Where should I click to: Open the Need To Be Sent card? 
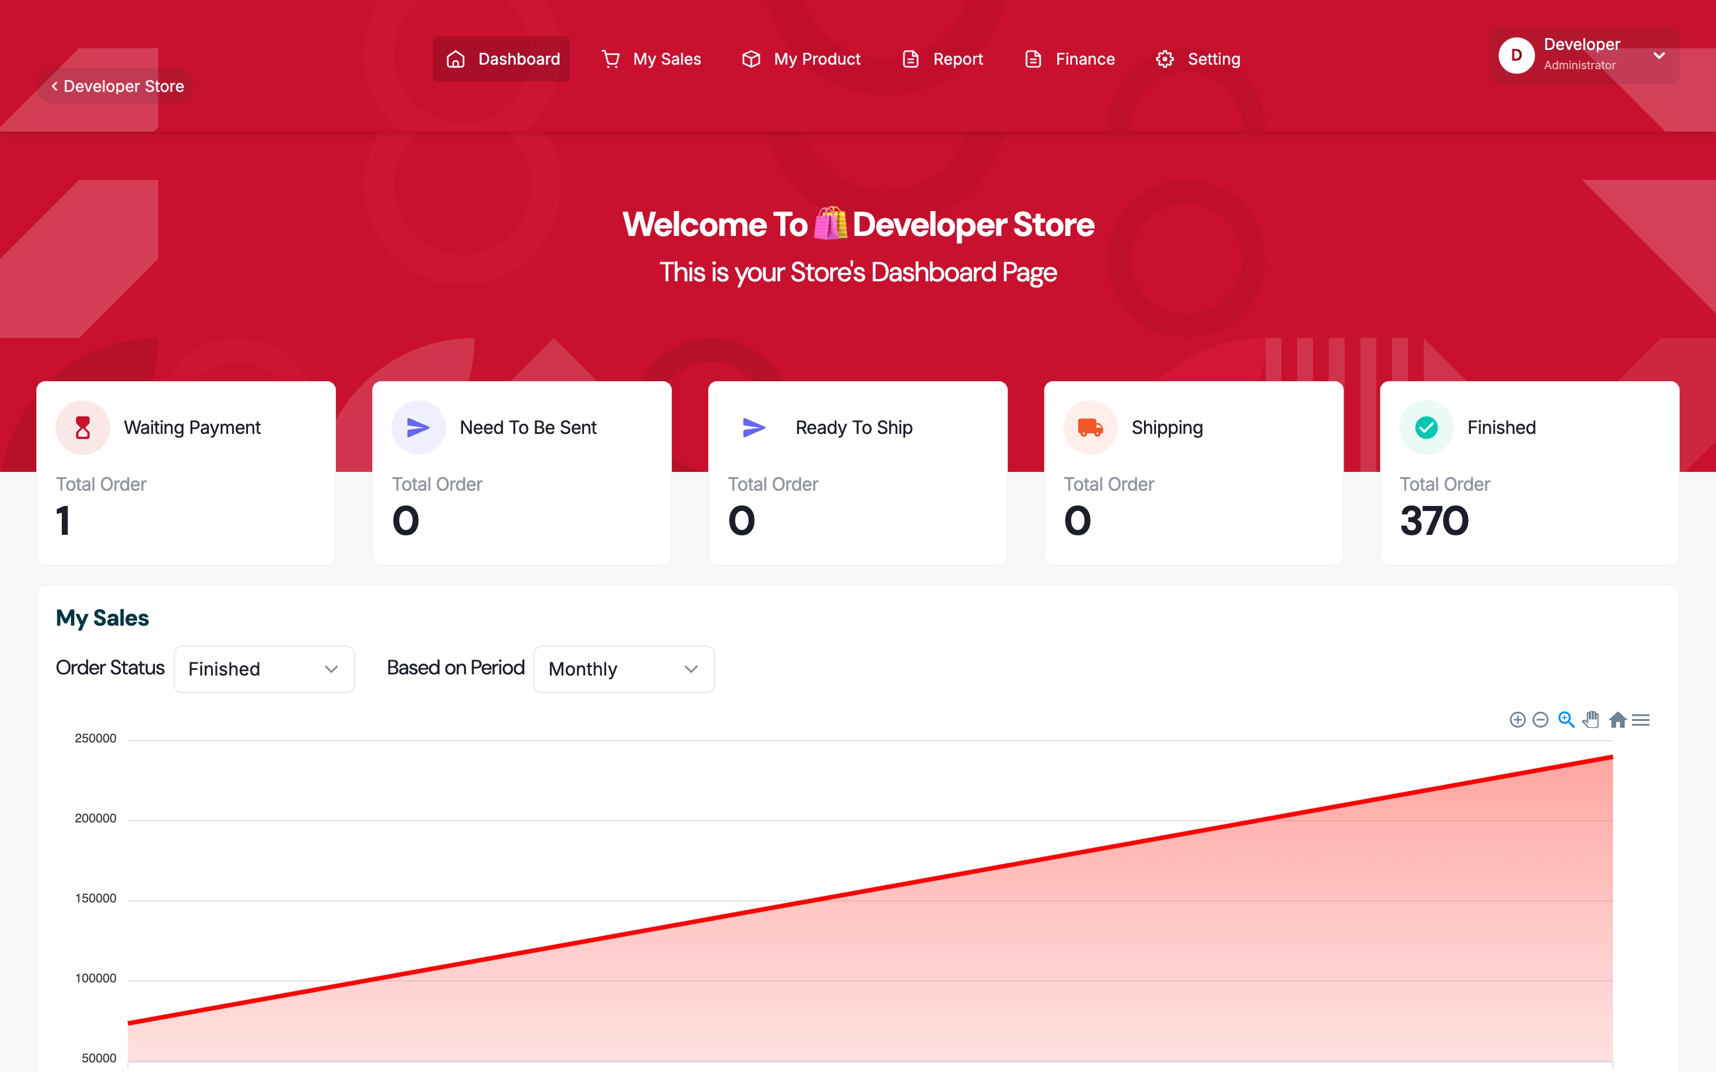522,473
